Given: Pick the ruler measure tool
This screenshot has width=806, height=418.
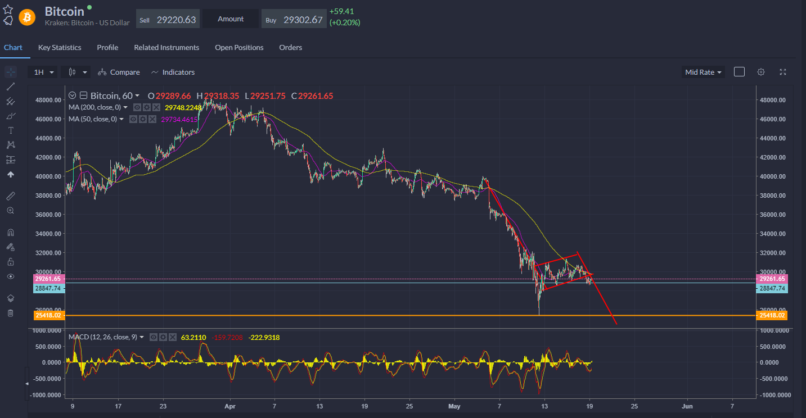Looking at the screenshot, I should click(10, 196).
